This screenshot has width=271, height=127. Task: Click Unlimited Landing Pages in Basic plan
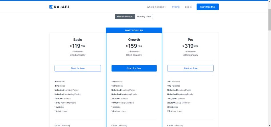(66, 90)
